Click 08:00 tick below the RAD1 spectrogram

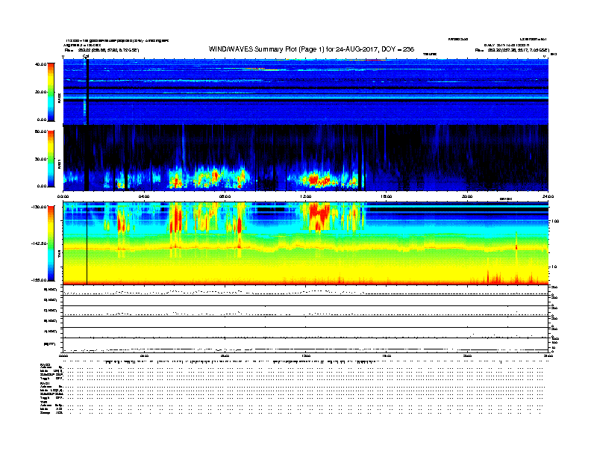point(225,196)
